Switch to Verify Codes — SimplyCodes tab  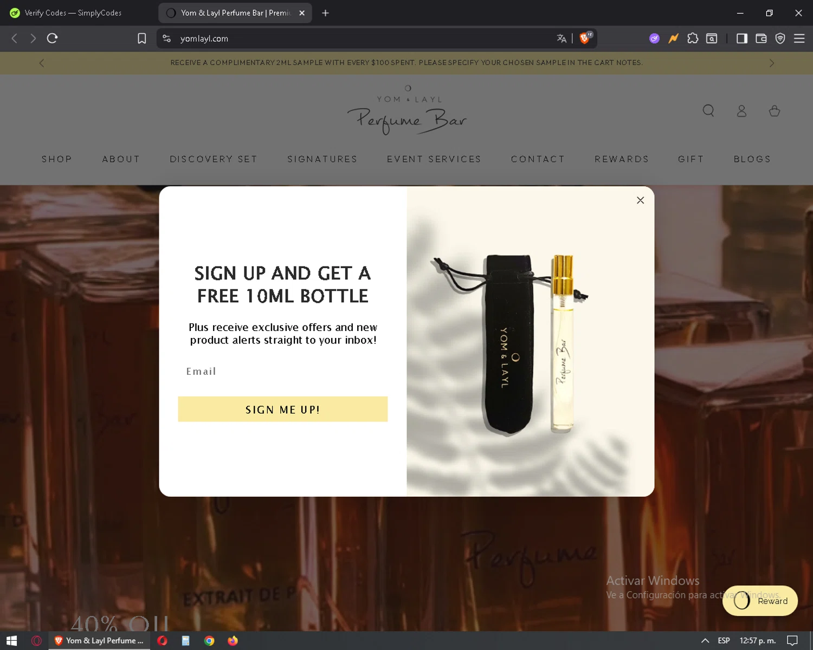tap(73, 13)
